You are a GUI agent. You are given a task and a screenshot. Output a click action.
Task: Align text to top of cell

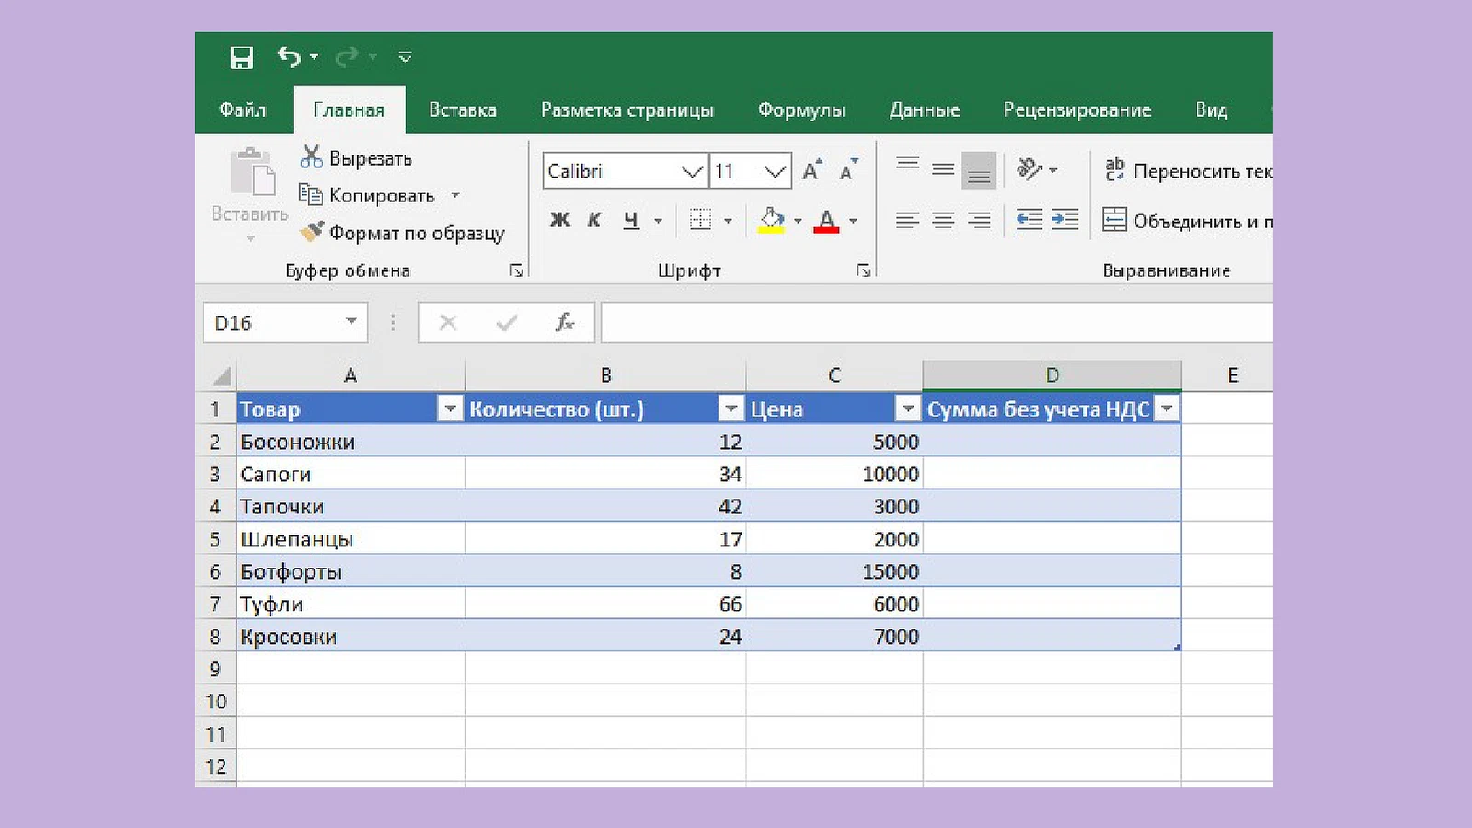[908, 166]
